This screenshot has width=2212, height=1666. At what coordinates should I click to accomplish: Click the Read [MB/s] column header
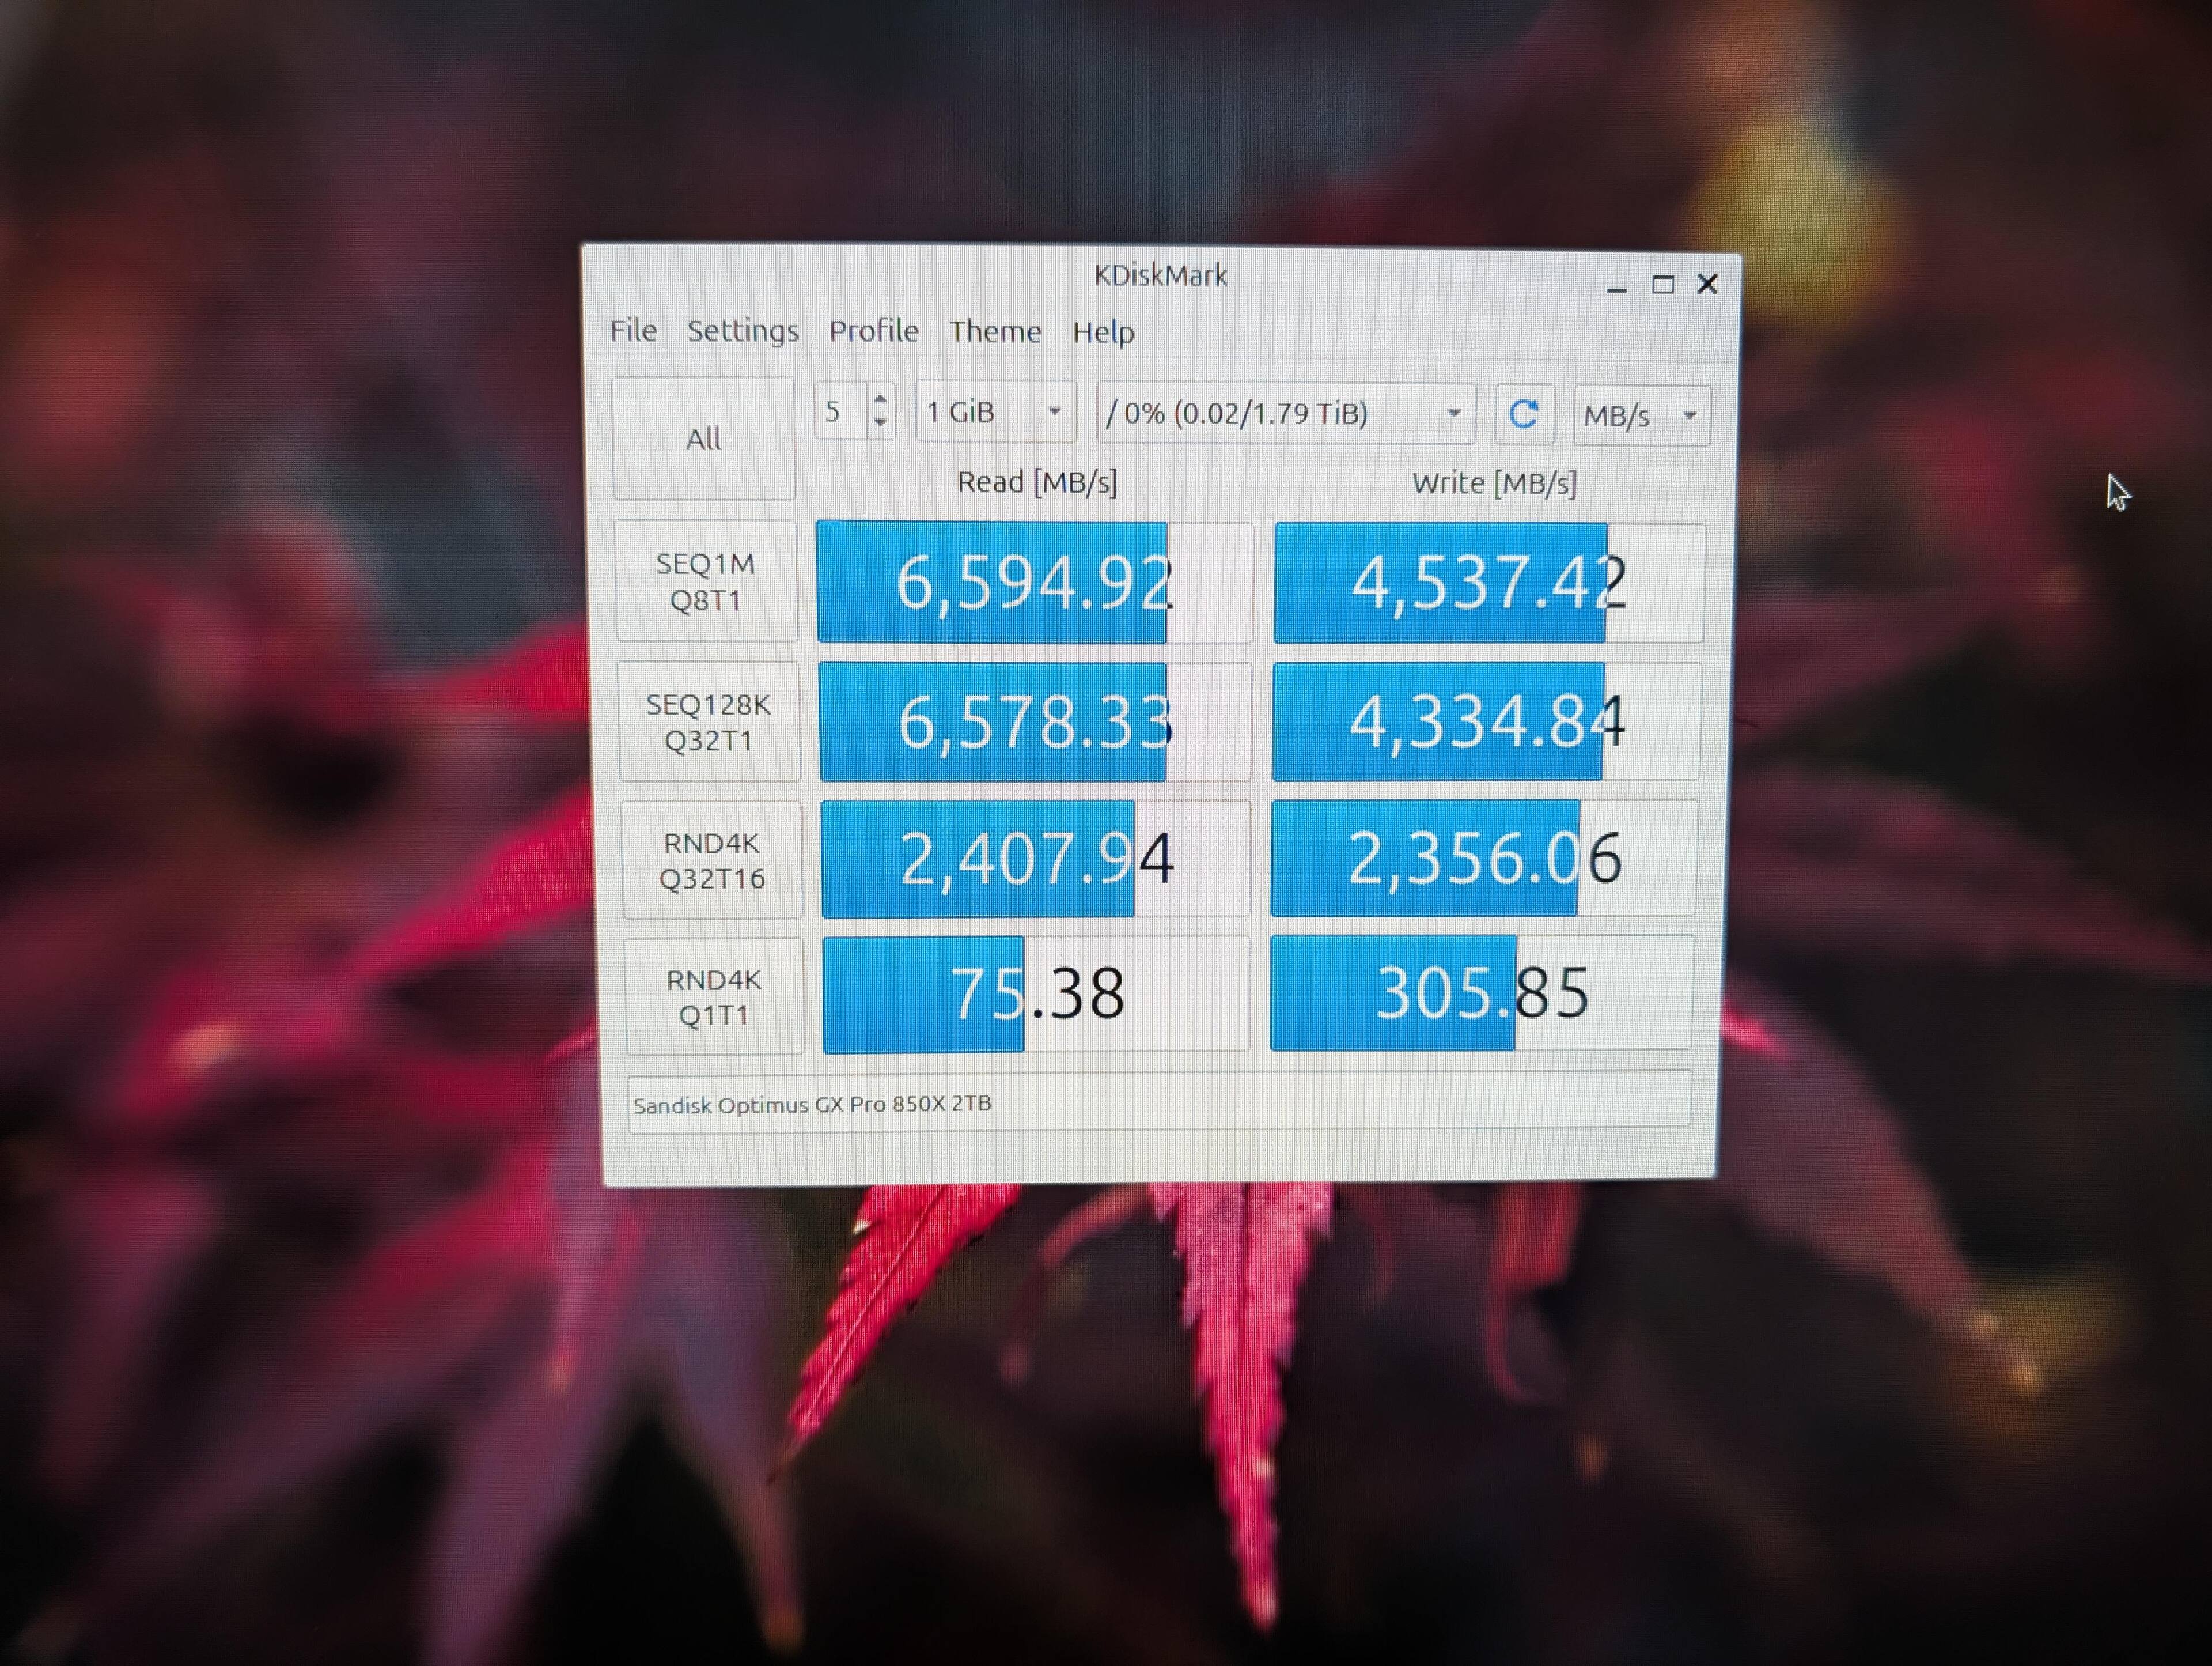(1037, 482)
